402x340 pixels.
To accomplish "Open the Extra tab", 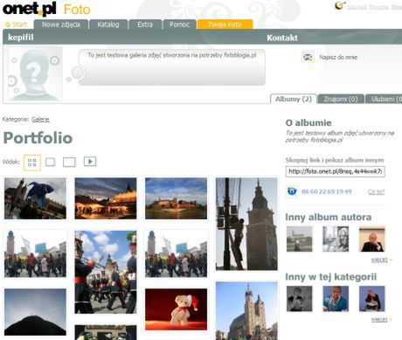I will [x=145, y=24].
